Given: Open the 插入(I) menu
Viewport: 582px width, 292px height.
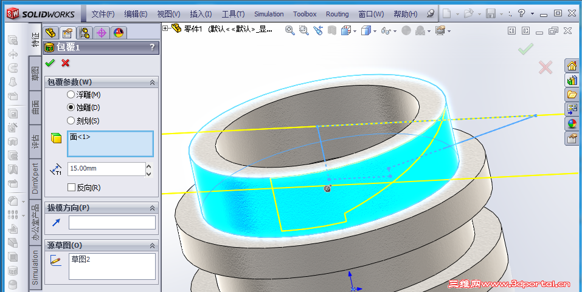Looking at the screenshot, I should (201, 14).
